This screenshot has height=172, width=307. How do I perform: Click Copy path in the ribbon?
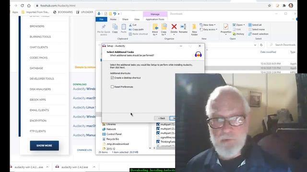(x=136, y=30)
